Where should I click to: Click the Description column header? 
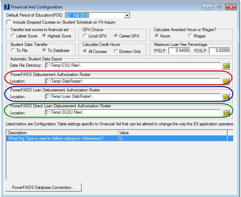pyautogui.click(x=62, y=133)
